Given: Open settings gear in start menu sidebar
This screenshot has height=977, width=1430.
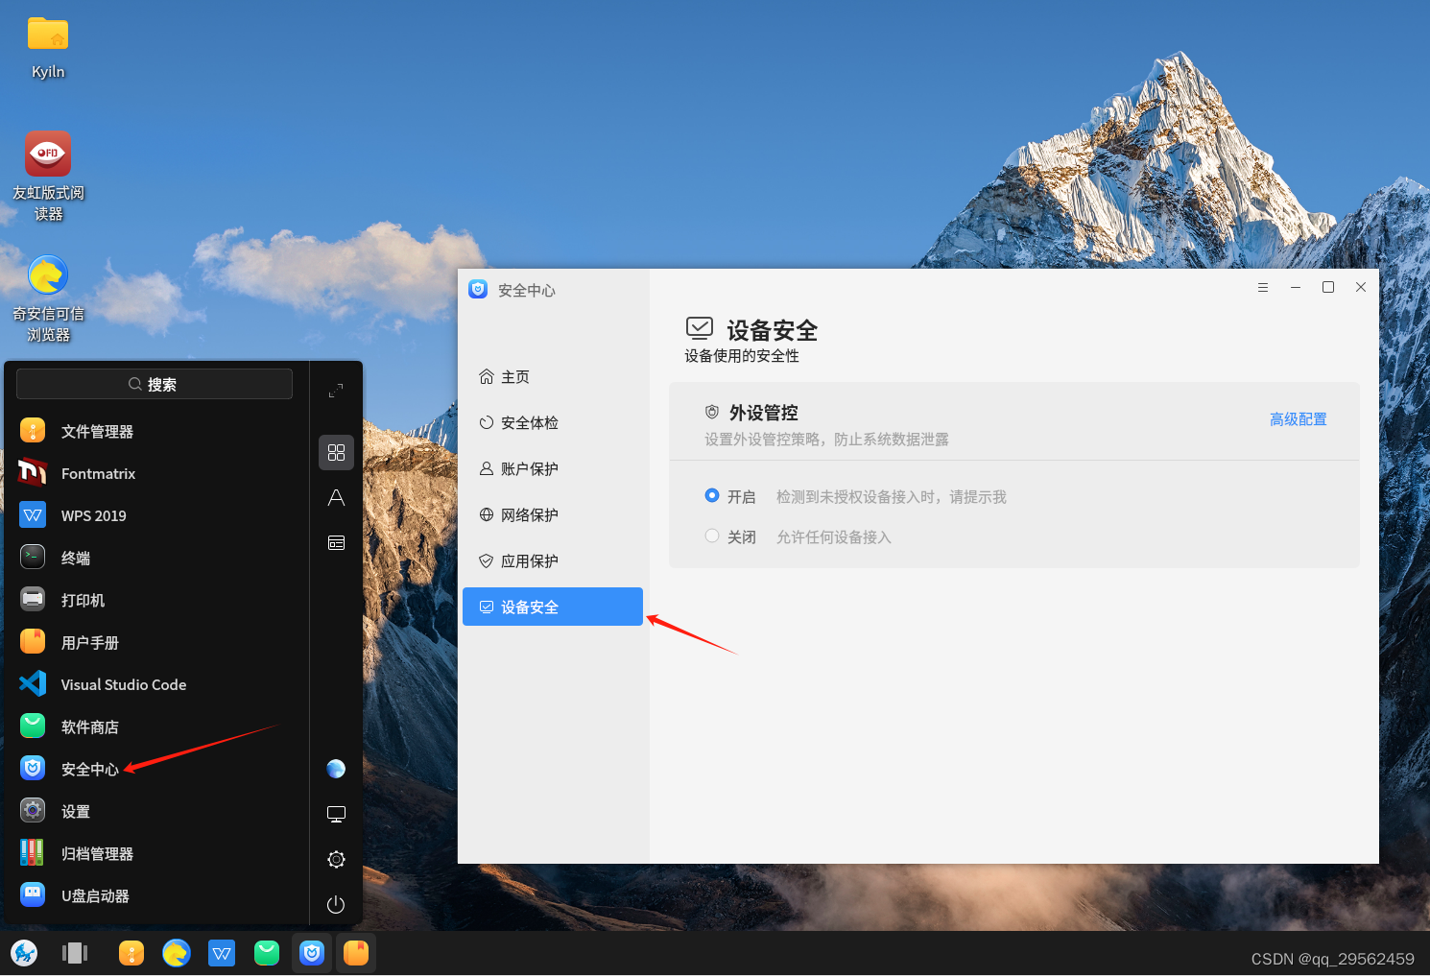Looking at the screenshot, I should pyautogui.click(x=336, y=859).
